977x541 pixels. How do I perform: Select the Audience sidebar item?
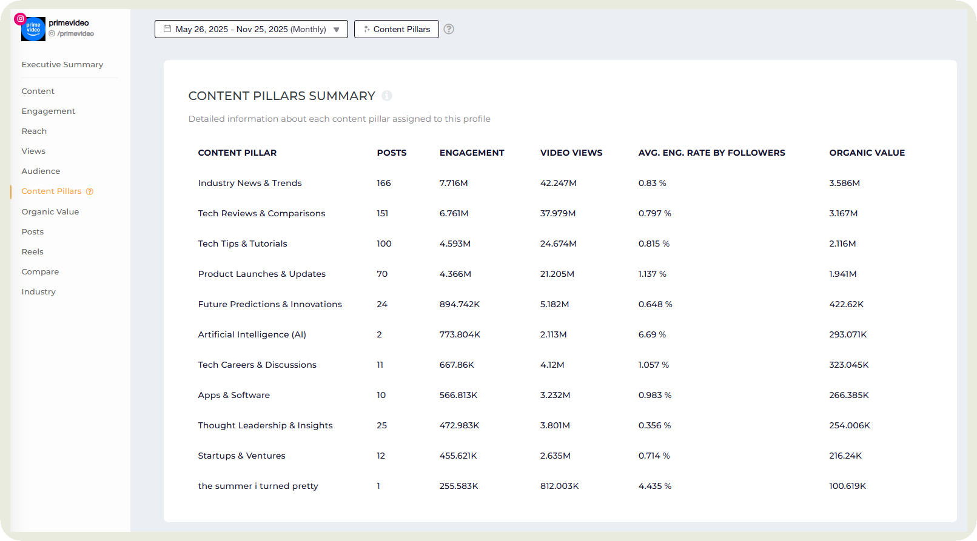(x=41, y=171)
